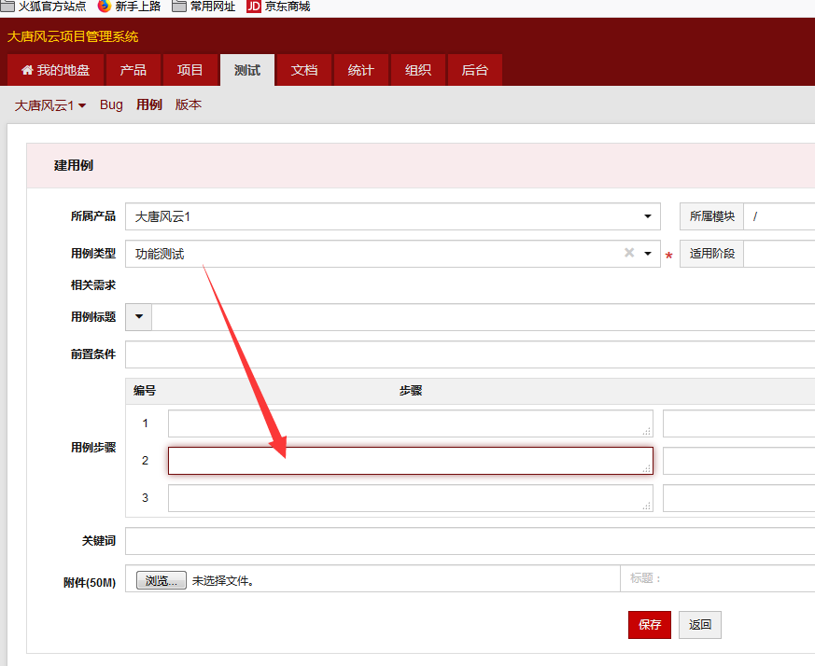Click step 1 expected result field
The height and width of the screenshot is (666, 815).
[738, 423]
